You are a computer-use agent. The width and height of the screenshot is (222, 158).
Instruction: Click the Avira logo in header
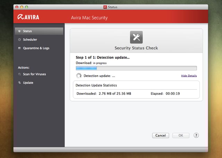(28, 17)
